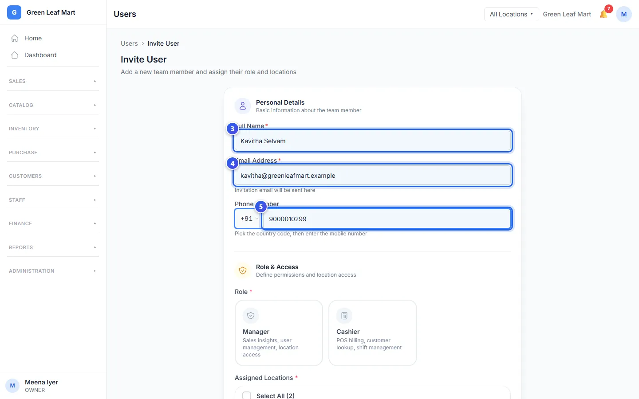Viewport: 639px width, 399px height.
Task: Expand the CUSTOMERS sidebar section
Action: point(53,176)
